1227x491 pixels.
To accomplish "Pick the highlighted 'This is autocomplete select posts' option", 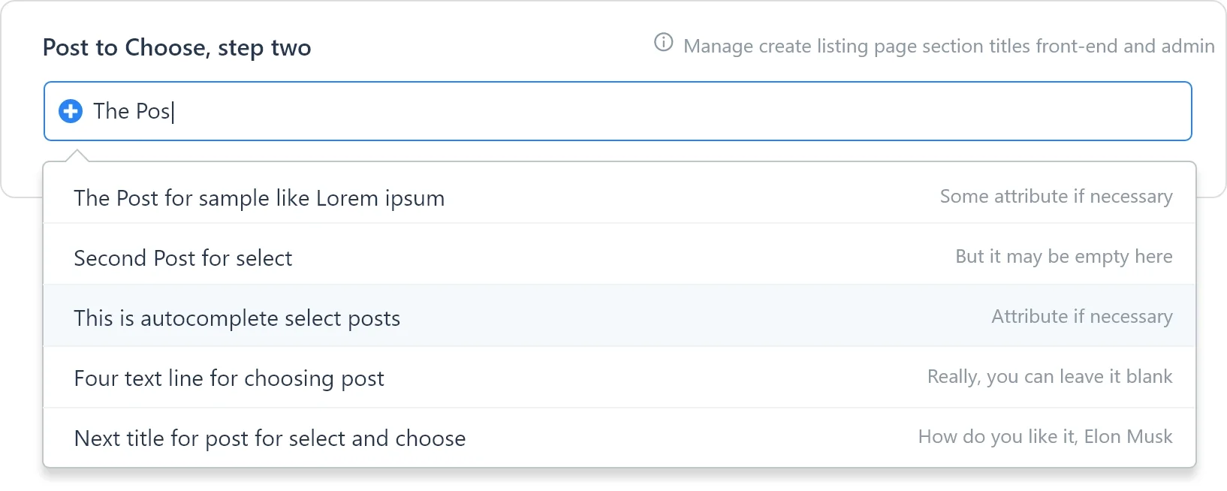I will tap(237, 318).
